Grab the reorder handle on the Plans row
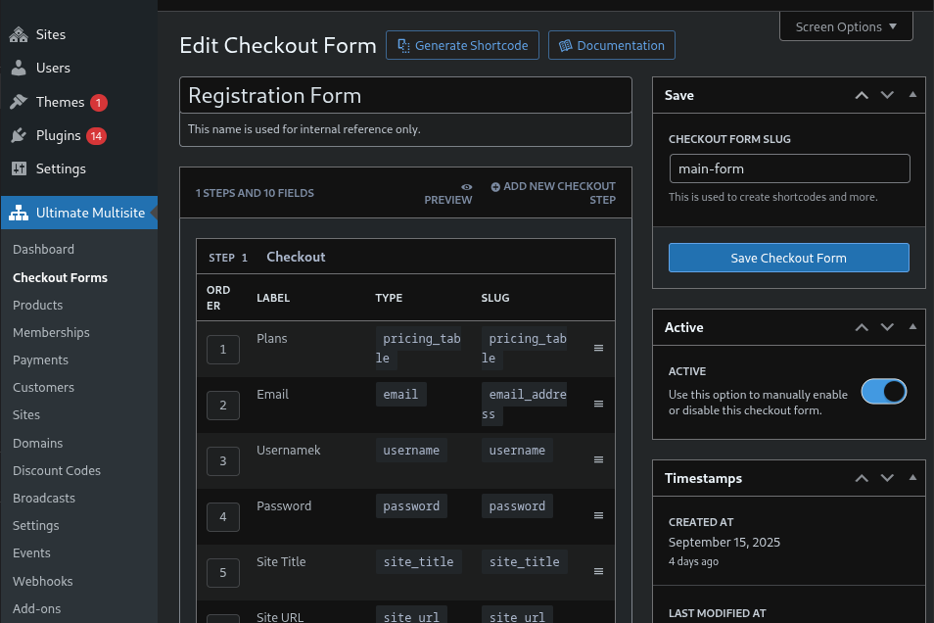This screenshot has width=934, height=623. (x=598, y=348)
